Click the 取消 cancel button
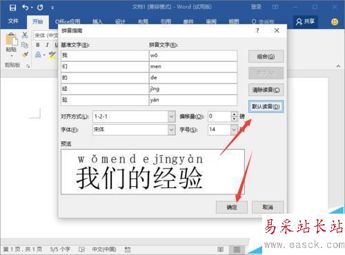This screenshot has width=345, height=255. (x=268, y=207)
